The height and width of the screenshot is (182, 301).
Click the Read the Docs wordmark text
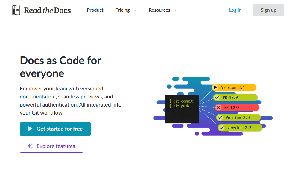coord(47,10)
